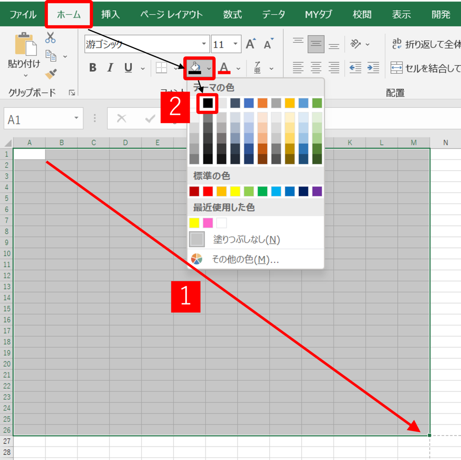Open the A1 Name Box dropdown

point(76,118)
